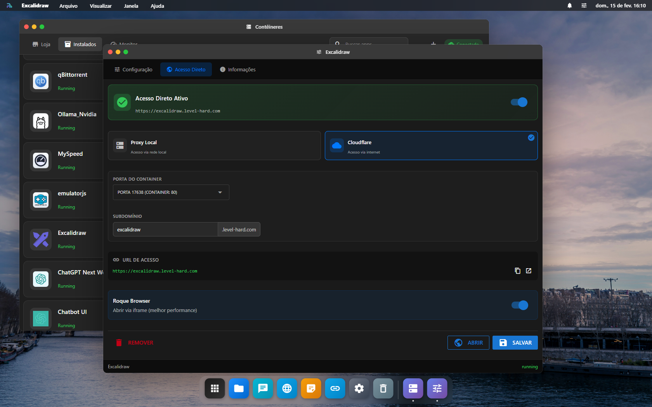Open the Informações tab

click(238, 70)
